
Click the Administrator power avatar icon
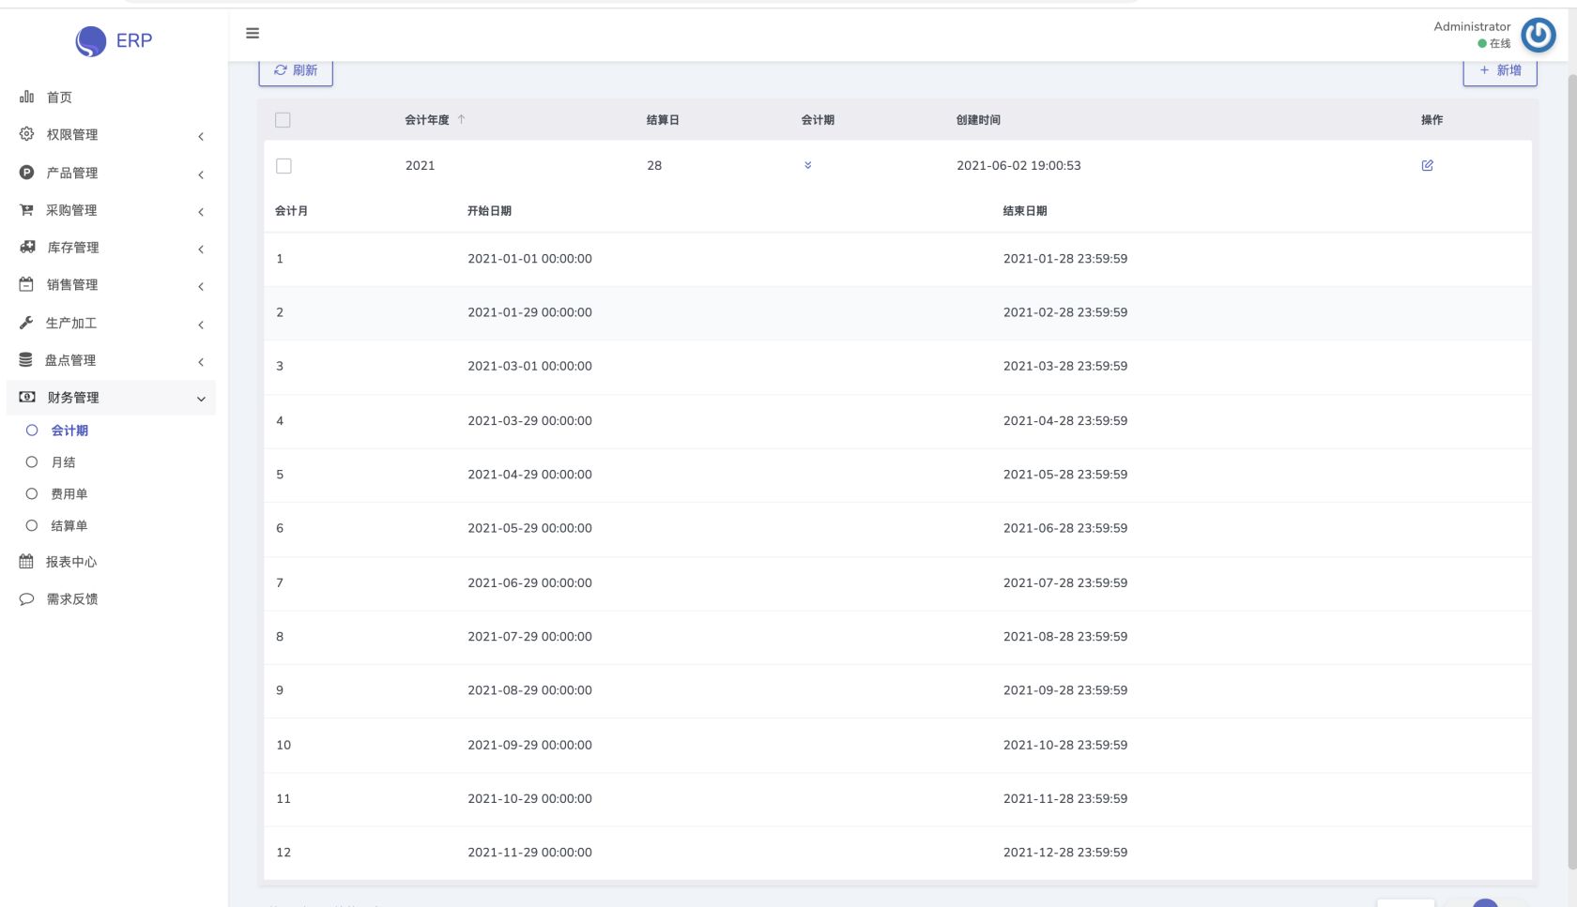click(x=1538, y=36)
